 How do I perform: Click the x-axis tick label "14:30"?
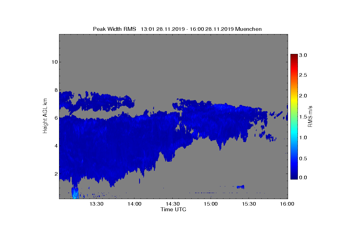[173, 204]
